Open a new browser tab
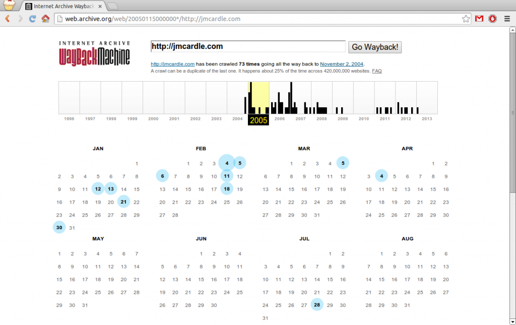Viewport: 516px width, 325px height. click(x=112, y=6)
